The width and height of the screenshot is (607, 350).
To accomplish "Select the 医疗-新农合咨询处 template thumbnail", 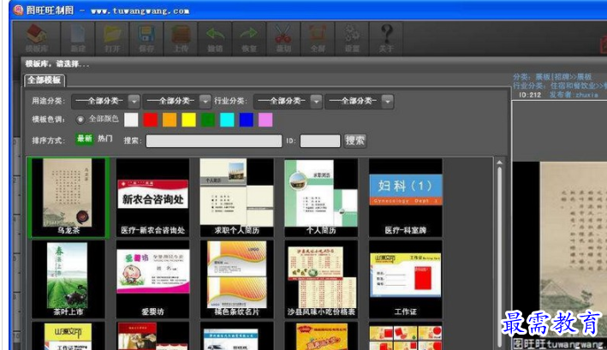I will coord(153,198).
